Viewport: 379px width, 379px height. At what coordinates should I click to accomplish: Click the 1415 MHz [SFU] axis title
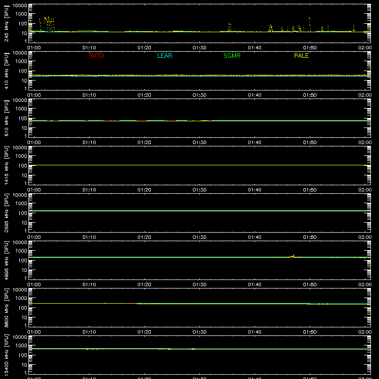(x=6, y=165)
